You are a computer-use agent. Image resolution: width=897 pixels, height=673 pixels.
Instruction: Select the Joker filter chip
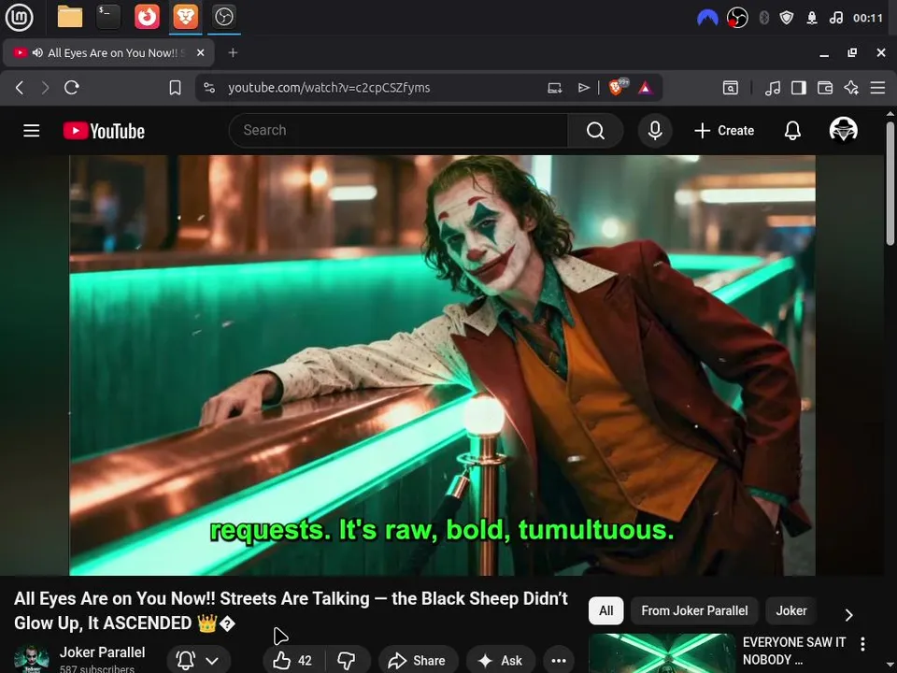pos(791,610)
